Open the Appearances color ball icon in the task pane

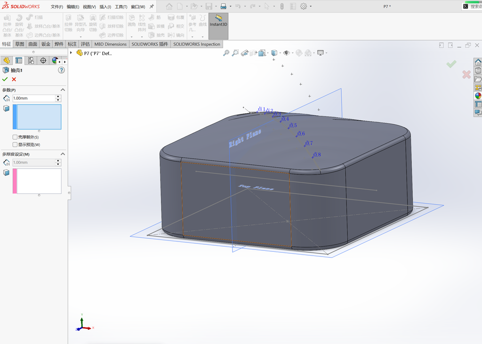pos(478,96)
